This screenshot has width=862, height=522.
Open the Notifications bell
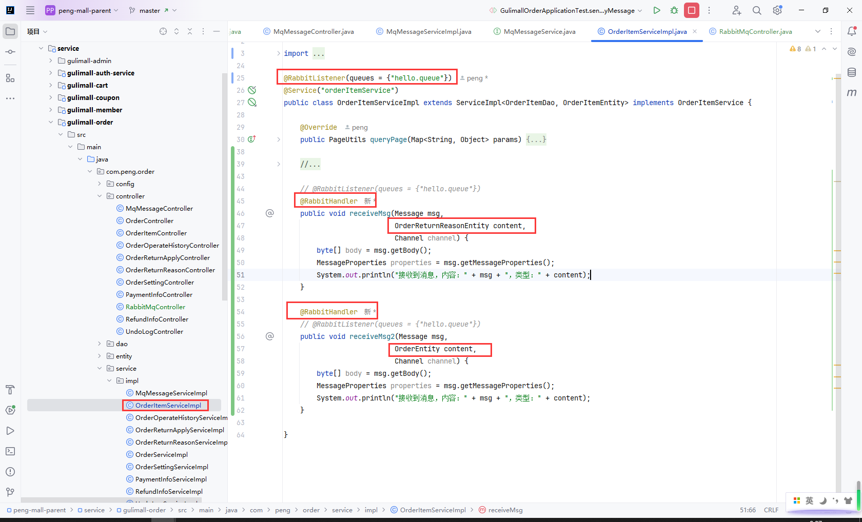click(852, 31)
